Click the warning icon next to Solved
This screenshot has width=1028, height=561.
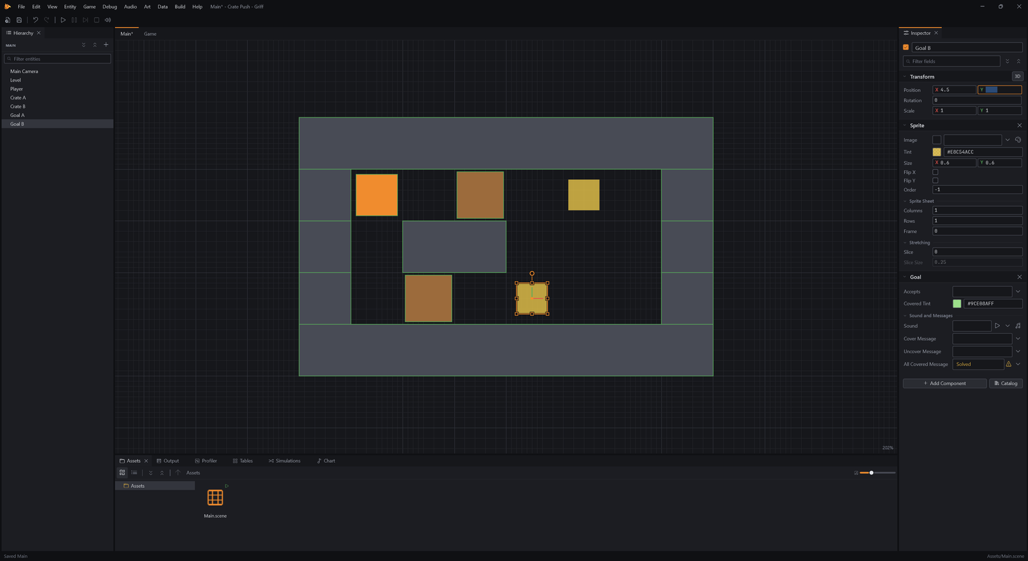click(x=1009, y=364)
